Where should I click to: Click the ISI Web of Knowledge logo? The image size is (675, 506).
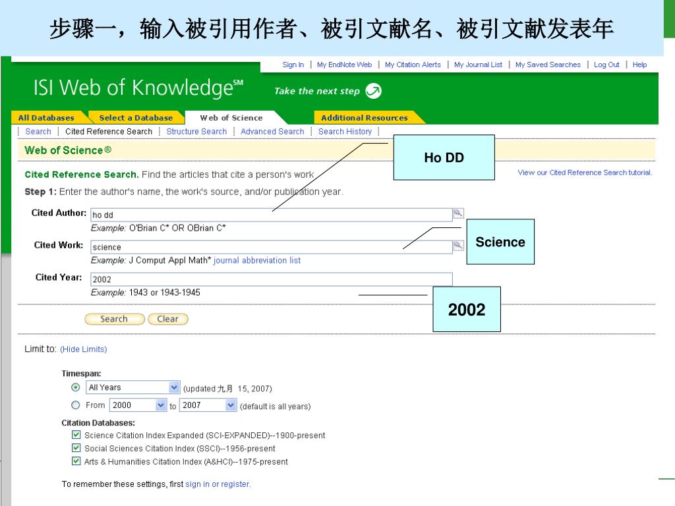coord(138,88)
